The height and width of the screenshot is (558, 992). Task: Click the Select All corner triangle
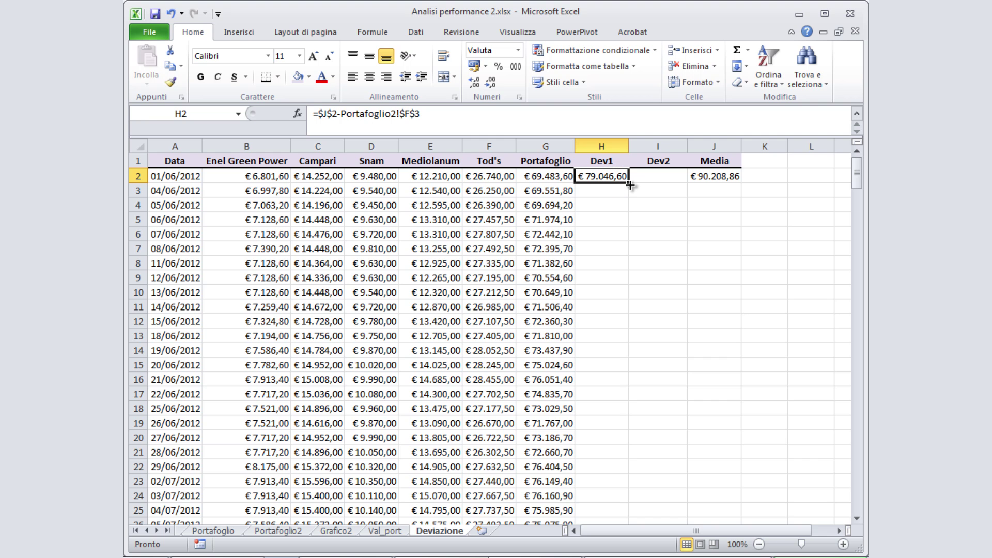click(x=139, y=147)
